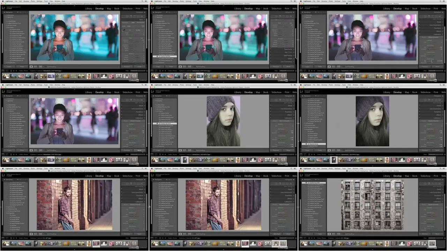Select circular tool icon in bottom-right screenshot tool strip
Screen dimensions: 447x251
(x=429, y=184)
